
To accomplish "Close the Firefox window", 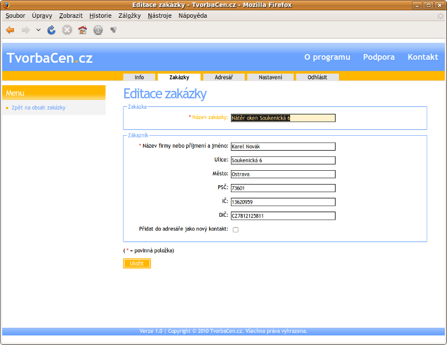I will click(440, 5).
